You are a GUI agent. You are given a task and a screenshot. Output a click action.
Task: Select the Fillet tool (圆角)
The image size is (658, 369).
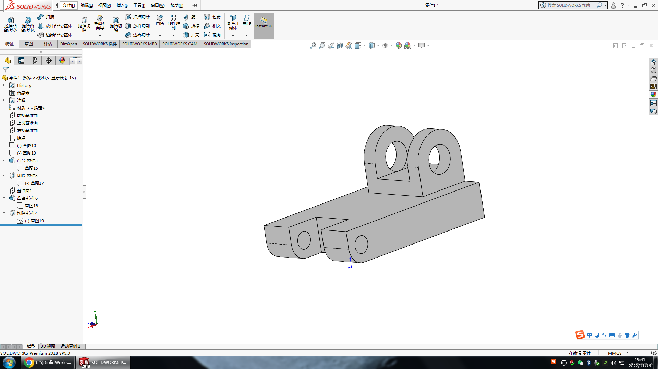coord(160,21)
